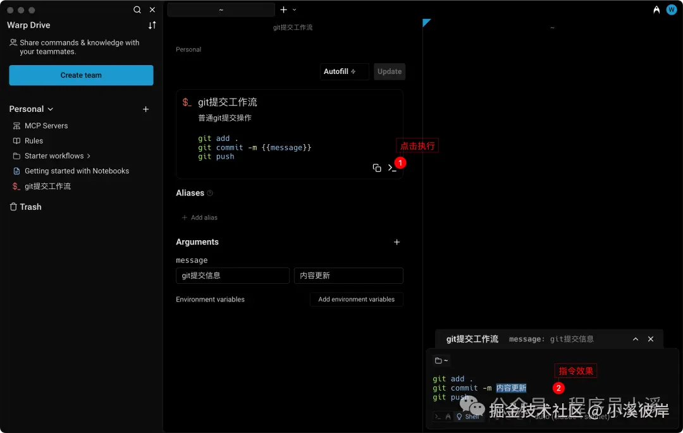Close the Warp Drive side panel

[152, 9]
